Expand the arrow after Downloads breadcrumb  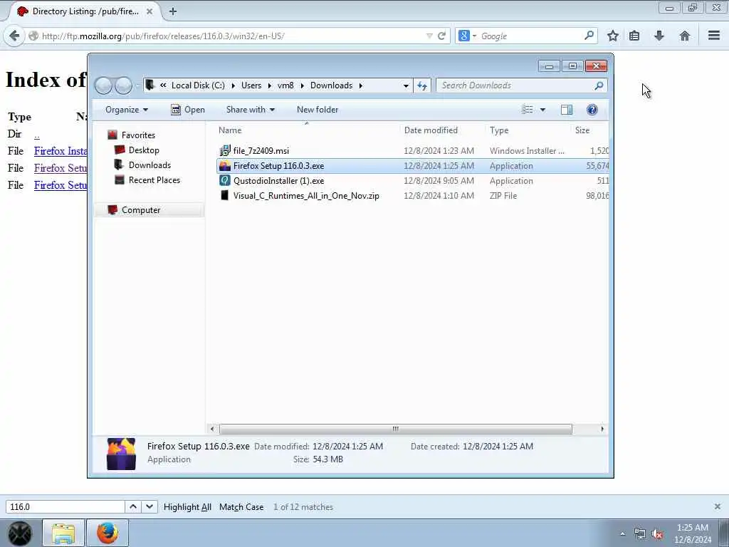click(360, 85)
